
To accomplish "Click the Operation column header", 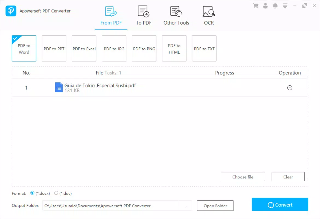I will 290,73.
